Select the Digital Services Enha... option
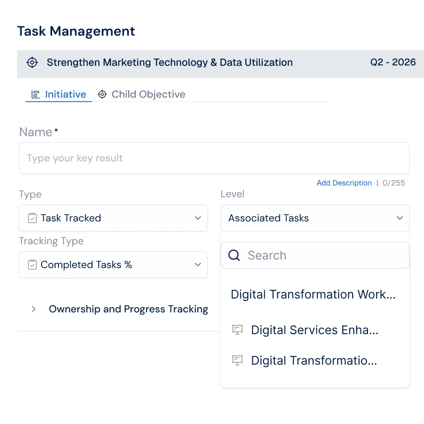Viewport: 424px width, 424px height. 315,330
